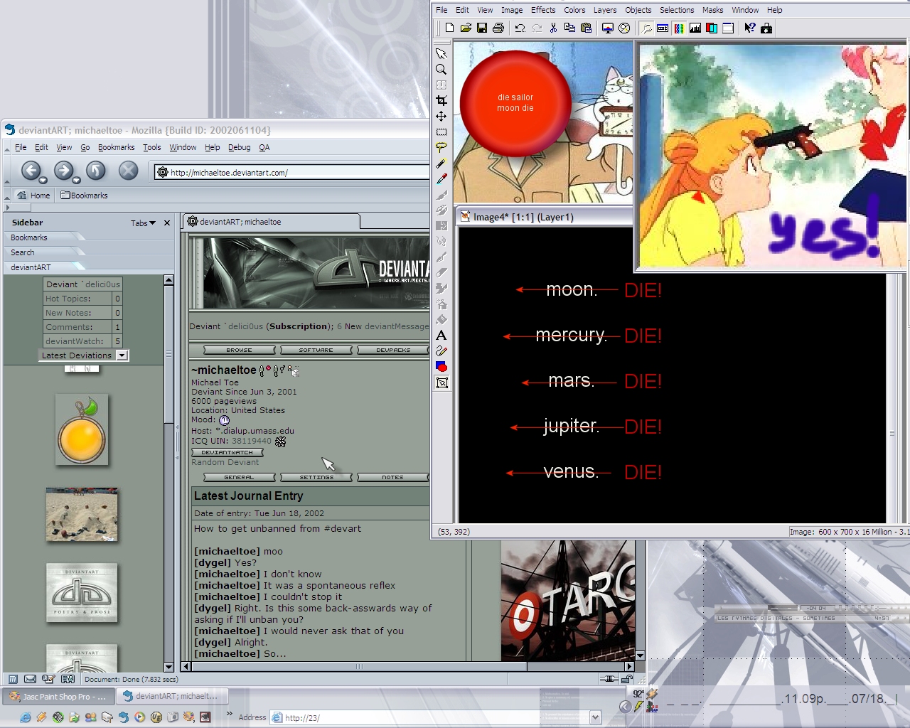Image resolution: width=910 pixels, height=728 pixels.
Task: Open the Layers menu
Action: click(x=605, y=10)
